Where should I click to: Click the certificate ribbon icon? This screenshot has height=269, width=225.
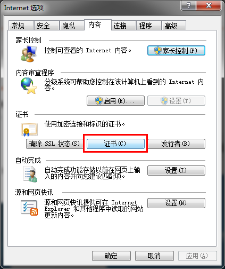[x=29, y=130]
